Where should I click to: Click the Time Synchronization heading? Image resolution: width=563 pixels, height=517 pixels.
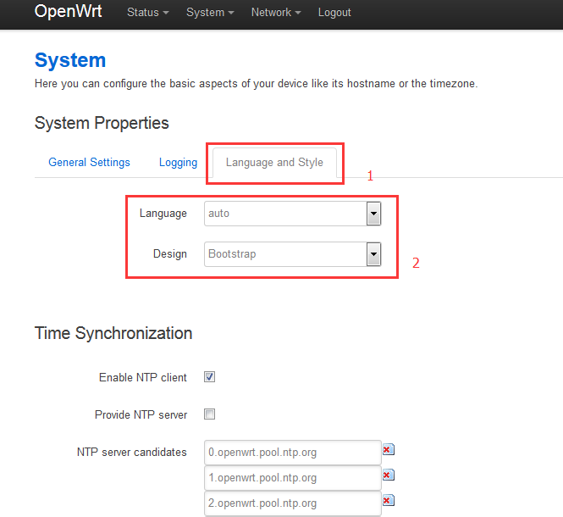[x=113, y=333]
